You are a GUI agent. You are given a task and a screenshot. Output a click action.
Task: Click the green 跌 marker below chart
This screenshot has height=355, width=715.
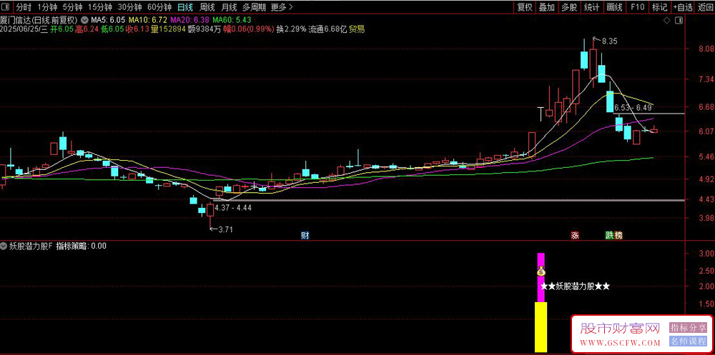[610, 236]
